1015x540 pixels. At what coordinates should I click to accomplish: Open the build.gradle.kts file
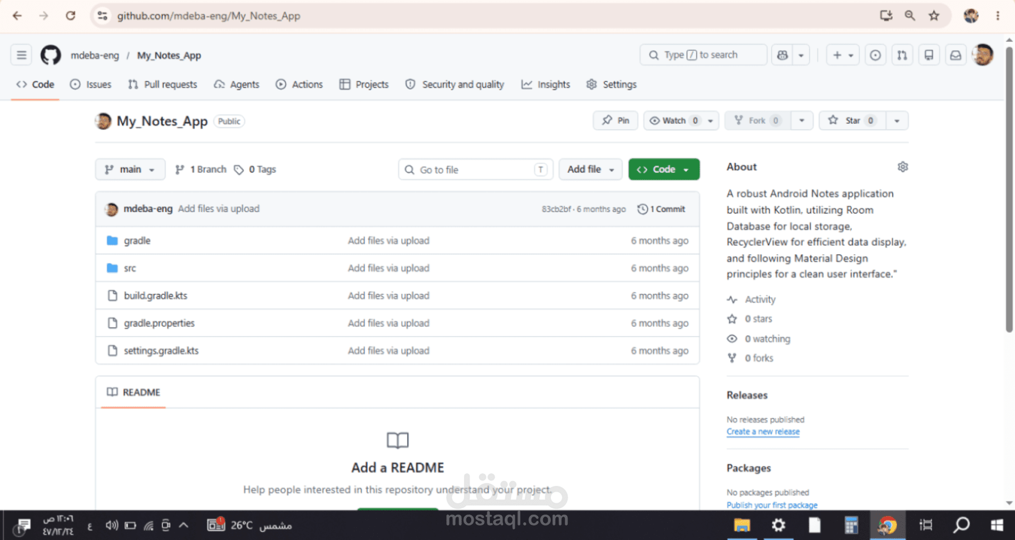pyautogui.click(x=156, y=296)
